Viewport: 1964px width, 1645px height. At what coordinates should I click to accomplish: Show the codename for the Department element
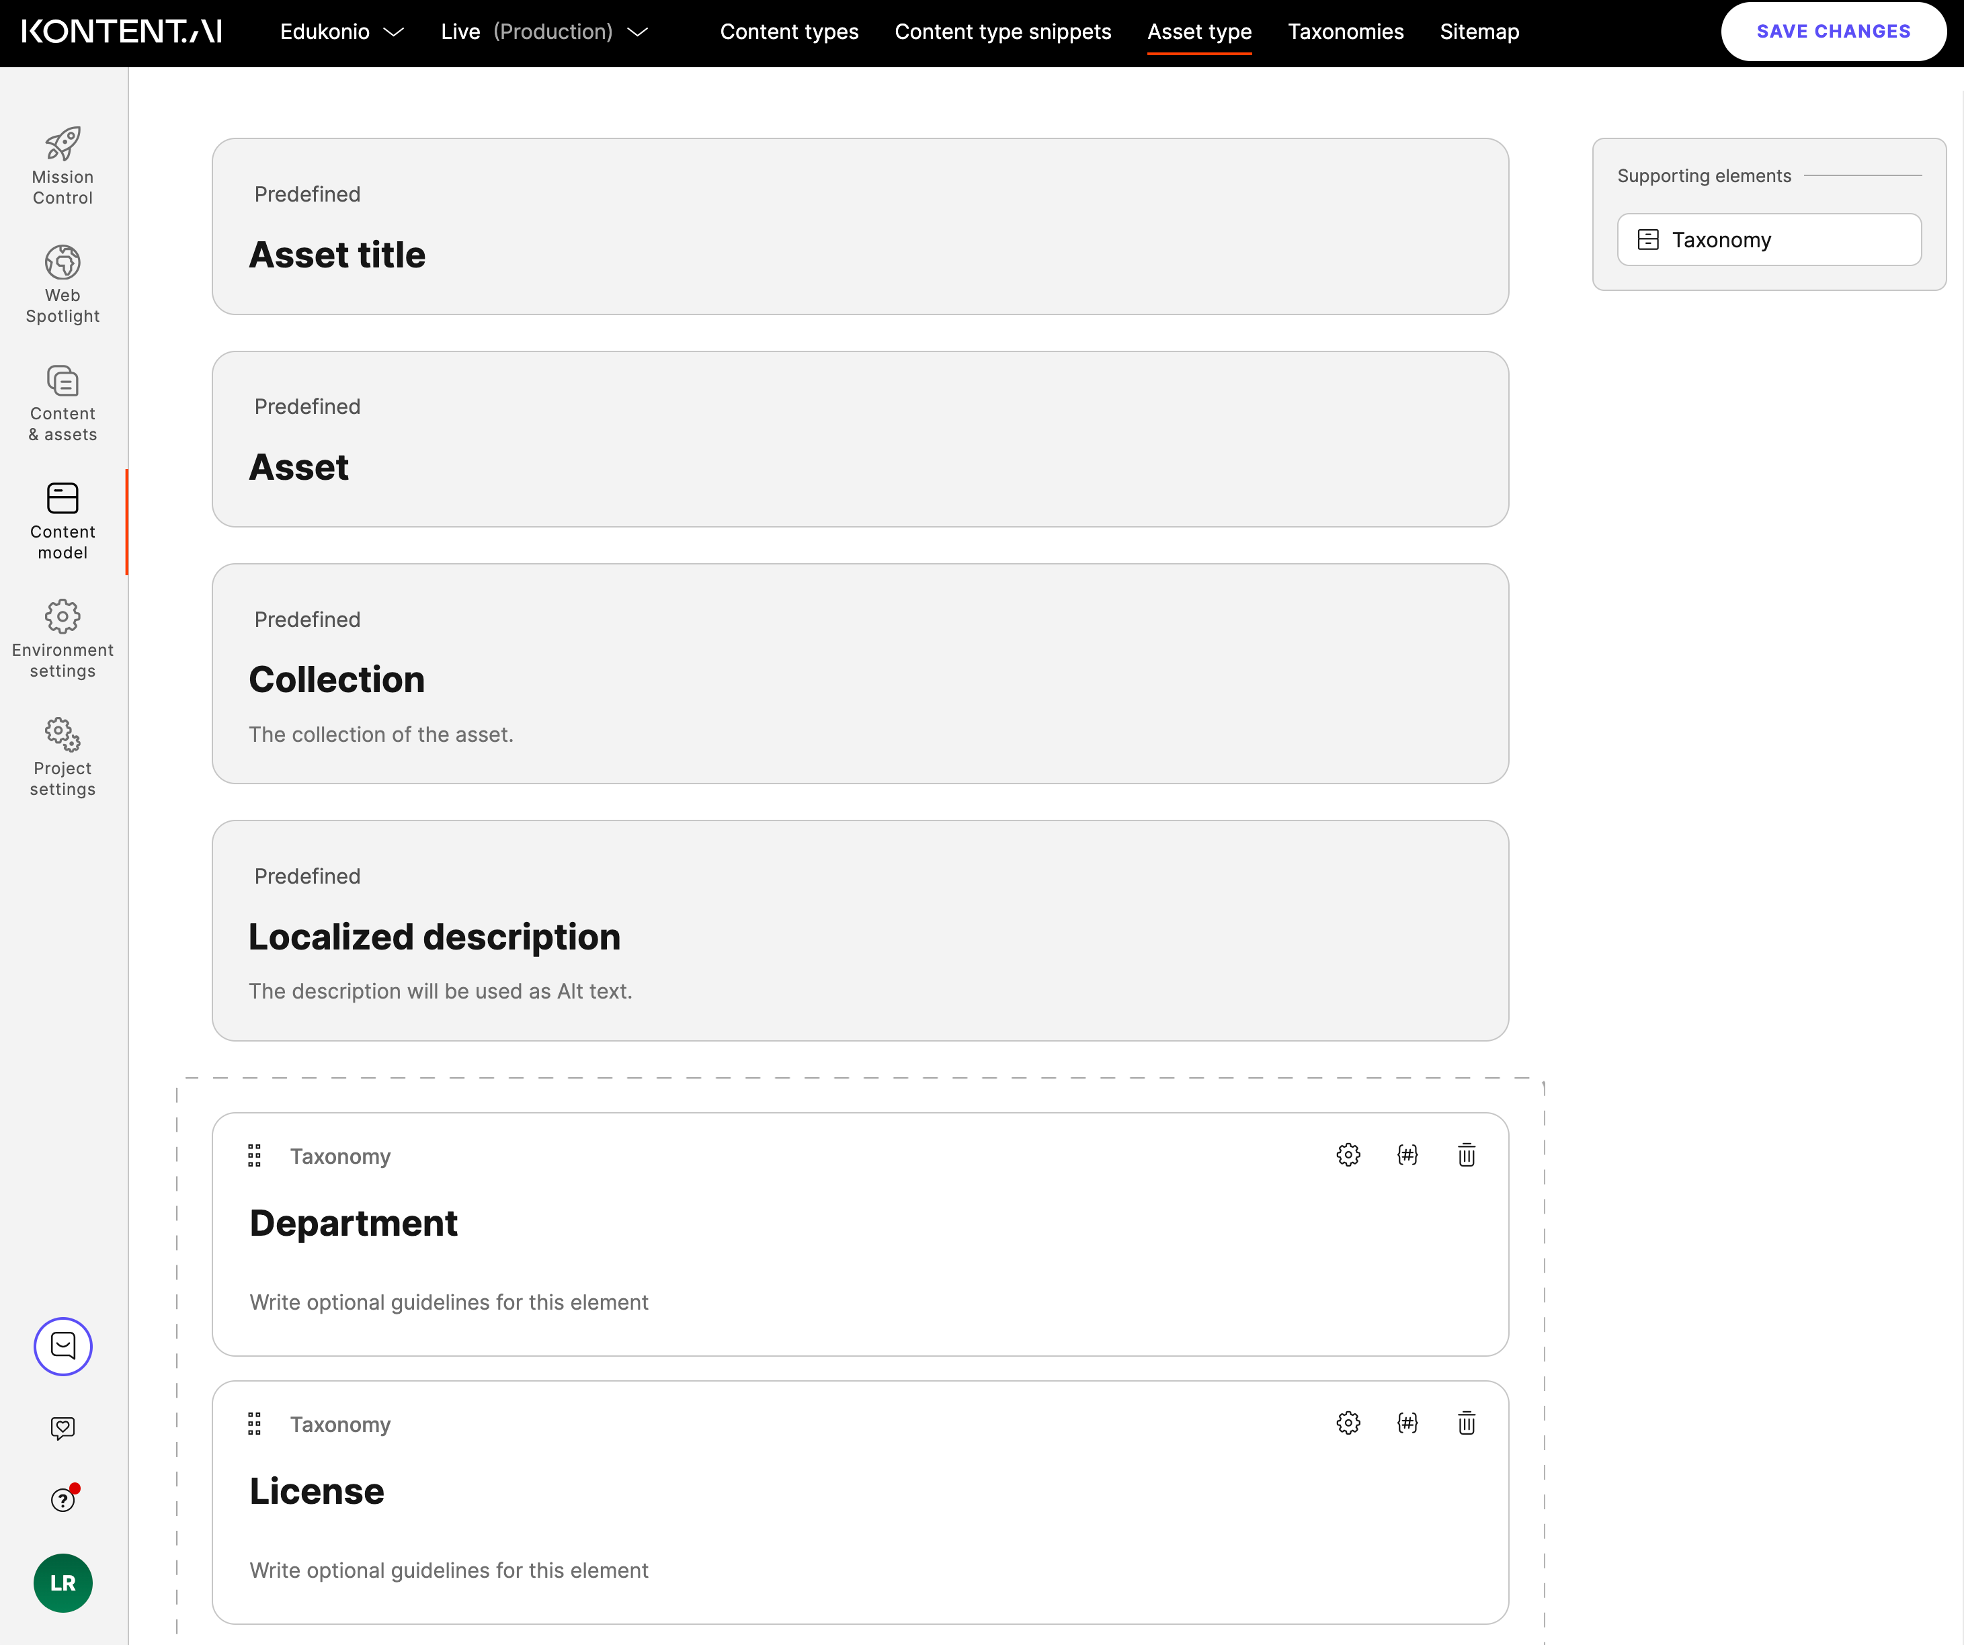click(x=1407, y=1154)
